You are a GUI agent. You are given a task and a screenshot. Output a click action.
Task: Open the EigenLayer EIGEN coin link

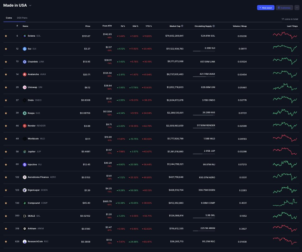(38, 190)
